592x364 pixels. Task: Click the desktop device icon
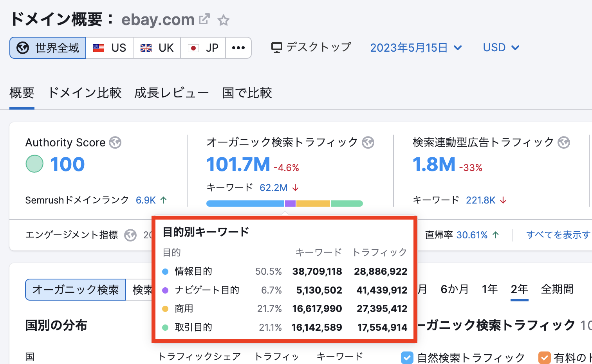coord(277,47)
